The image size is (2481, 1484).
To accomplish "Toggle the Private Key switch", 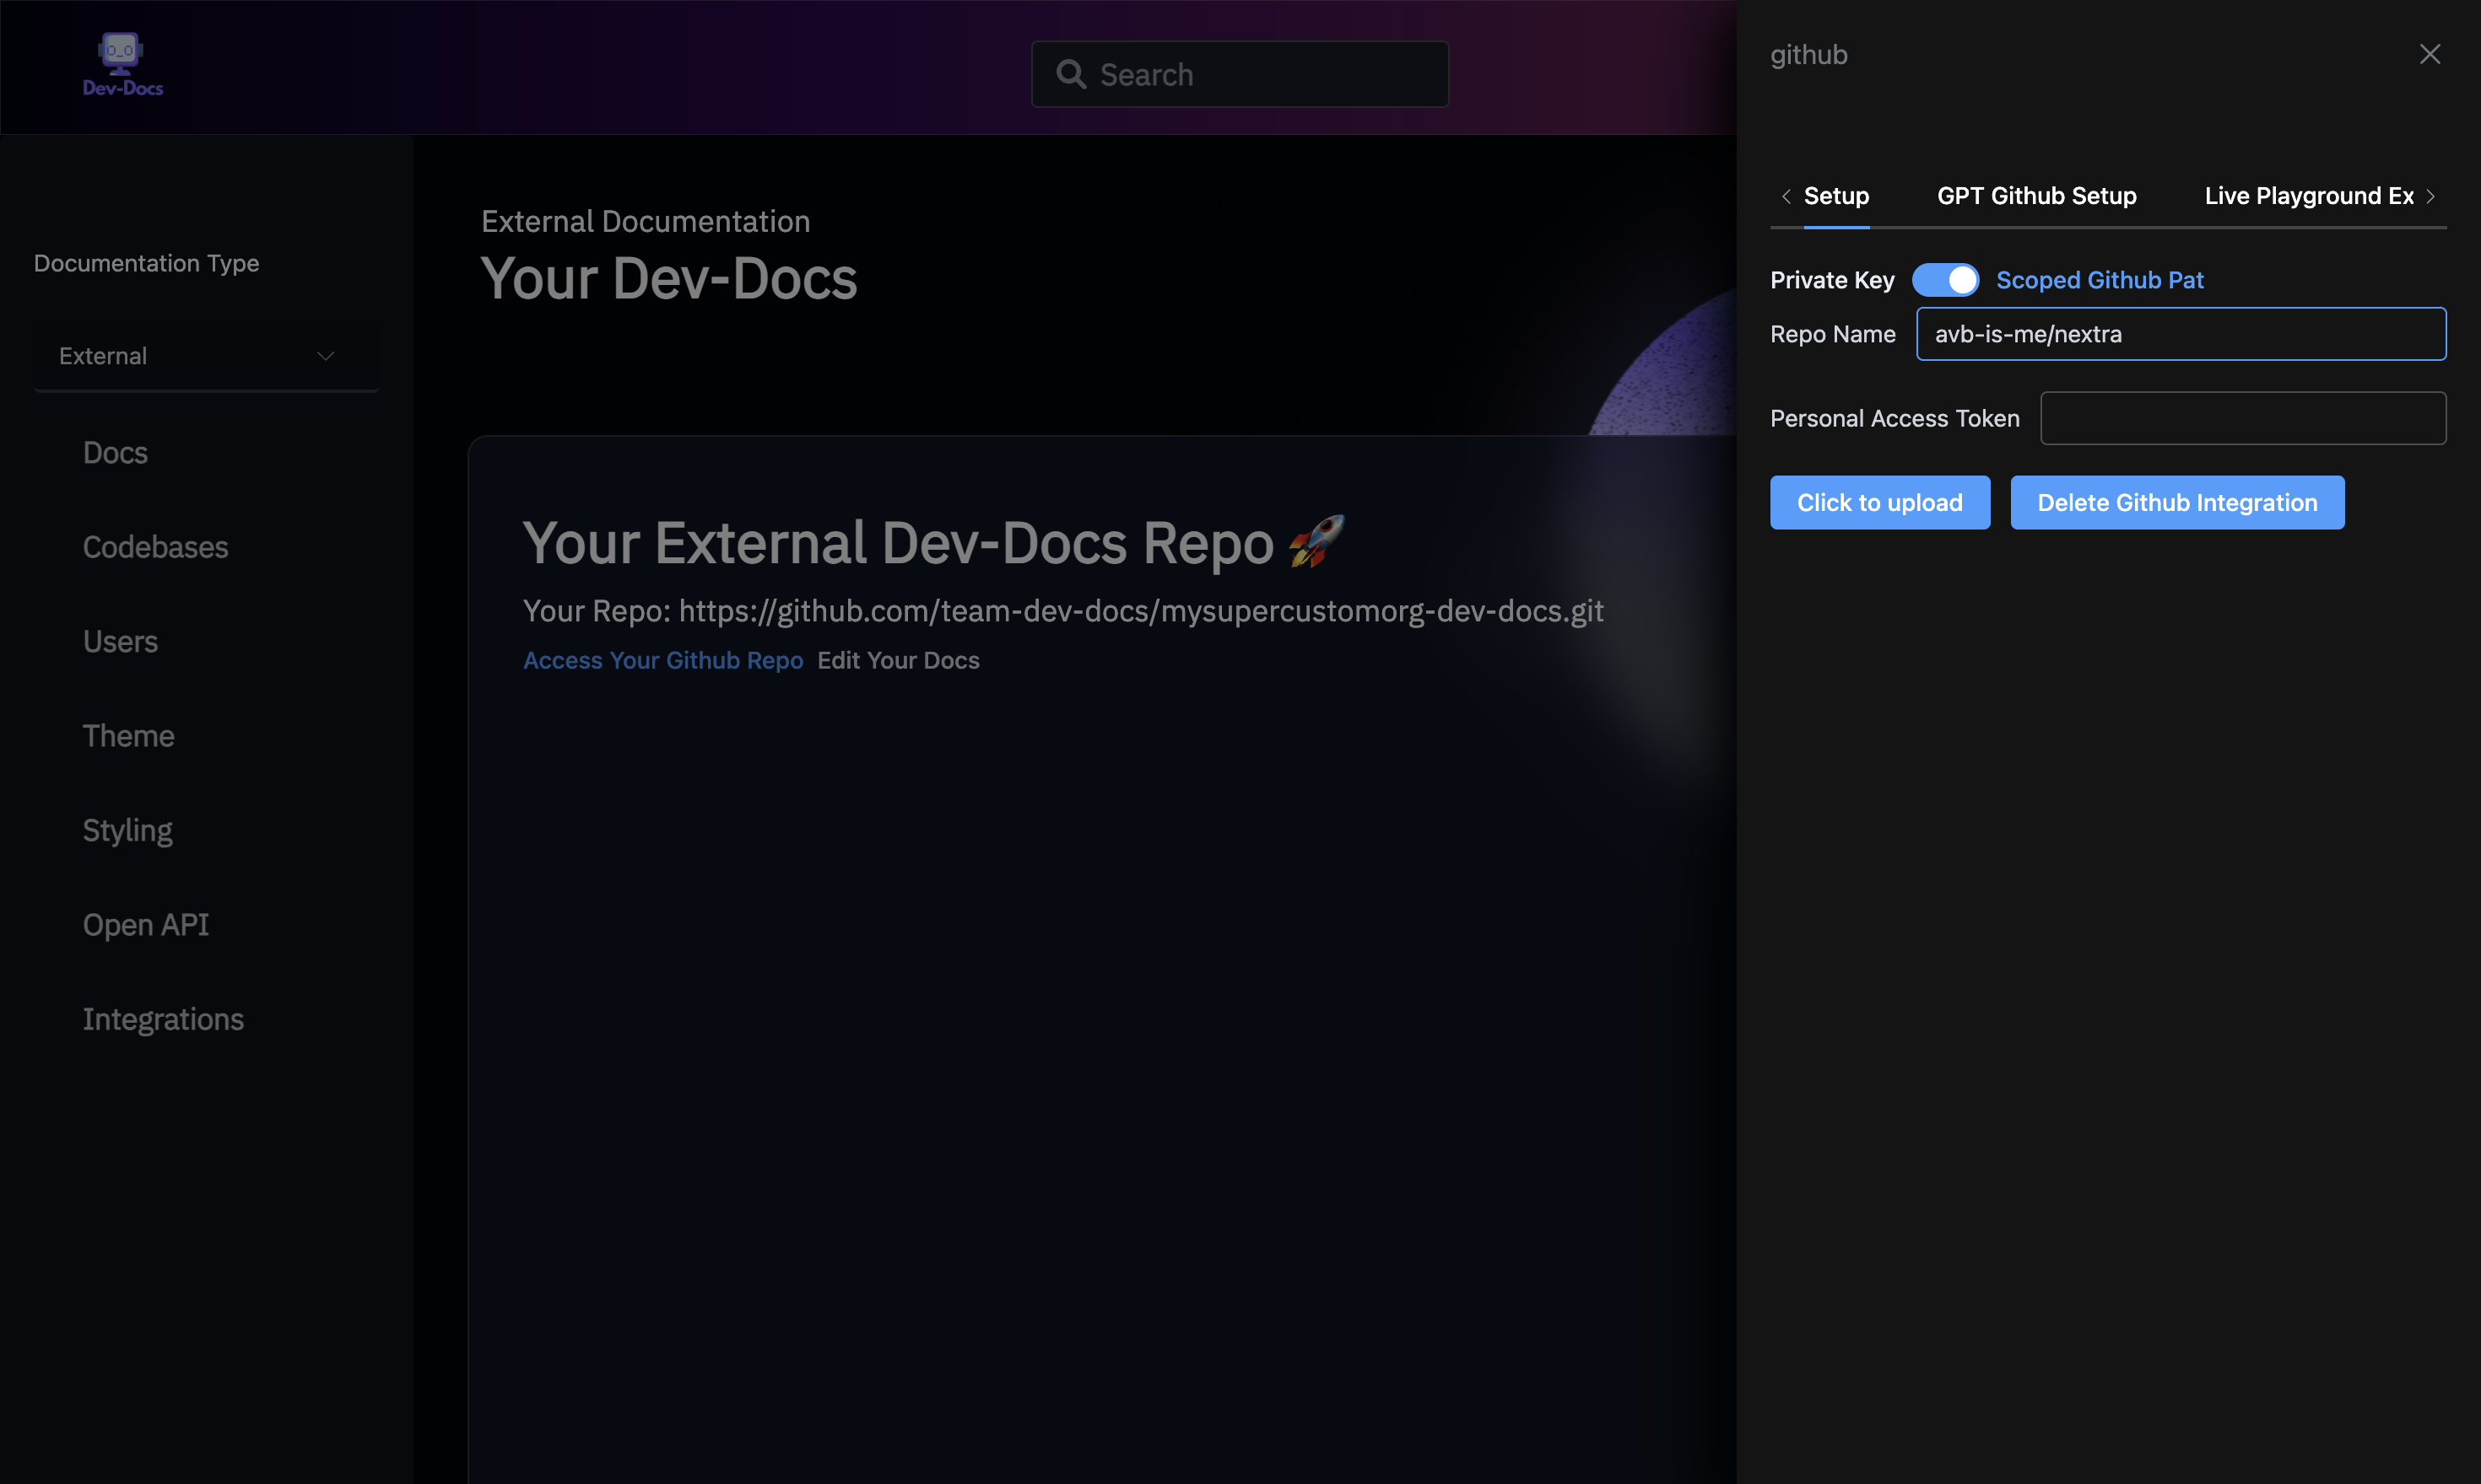I will (1946, 280).
